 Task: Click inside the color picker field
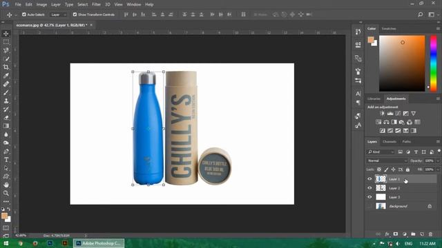point(402,63)
